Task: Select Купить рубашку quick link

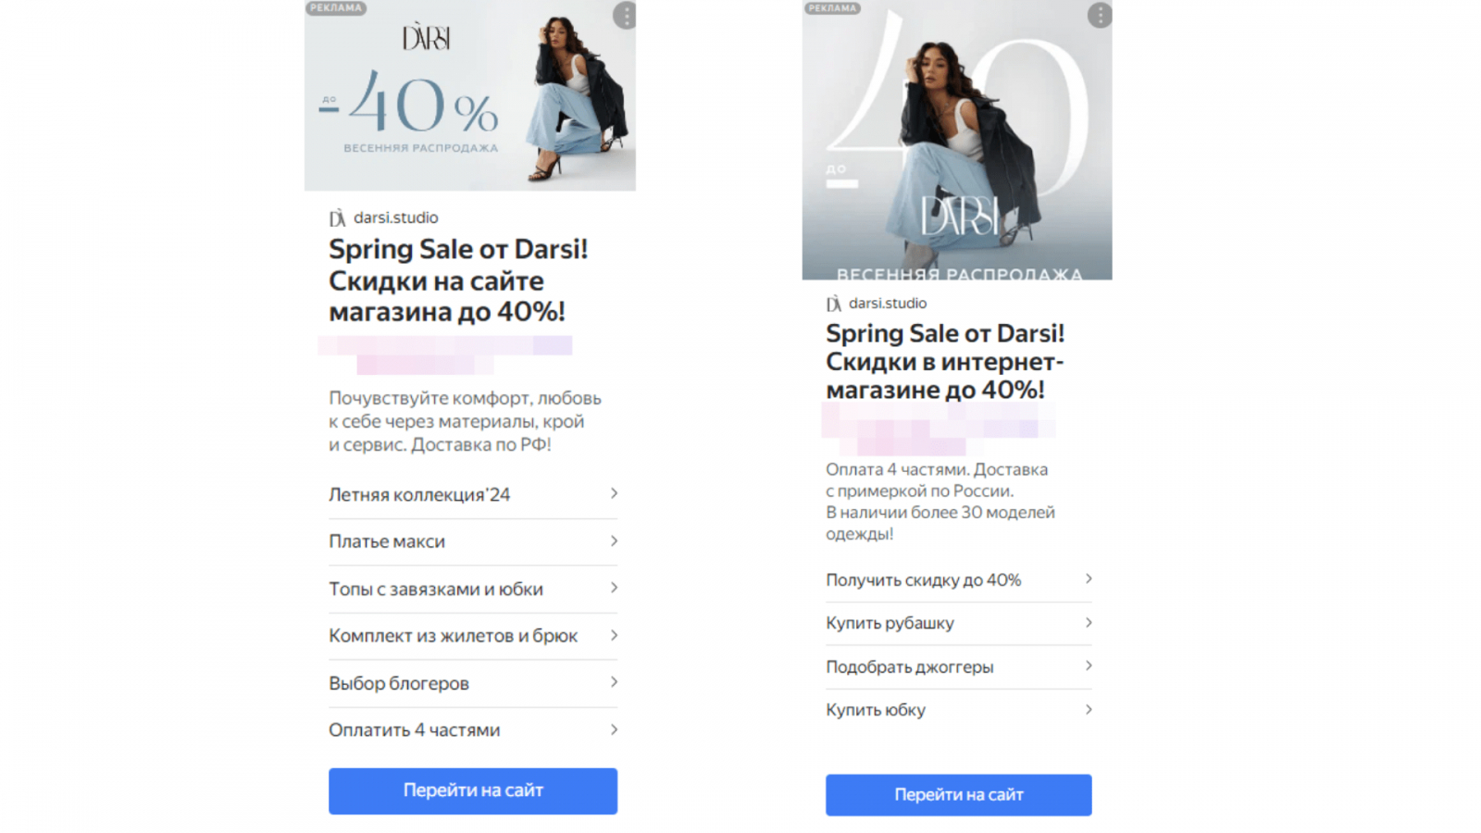Action: tap(959, 623)
